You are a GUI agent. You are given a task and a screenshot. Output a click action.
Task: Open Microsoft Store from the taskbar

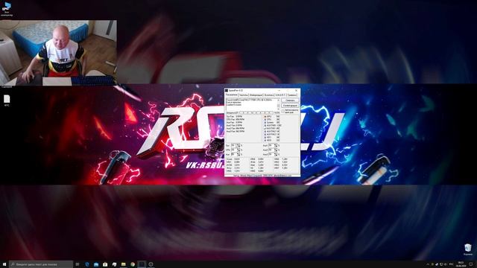click(105, 264)
